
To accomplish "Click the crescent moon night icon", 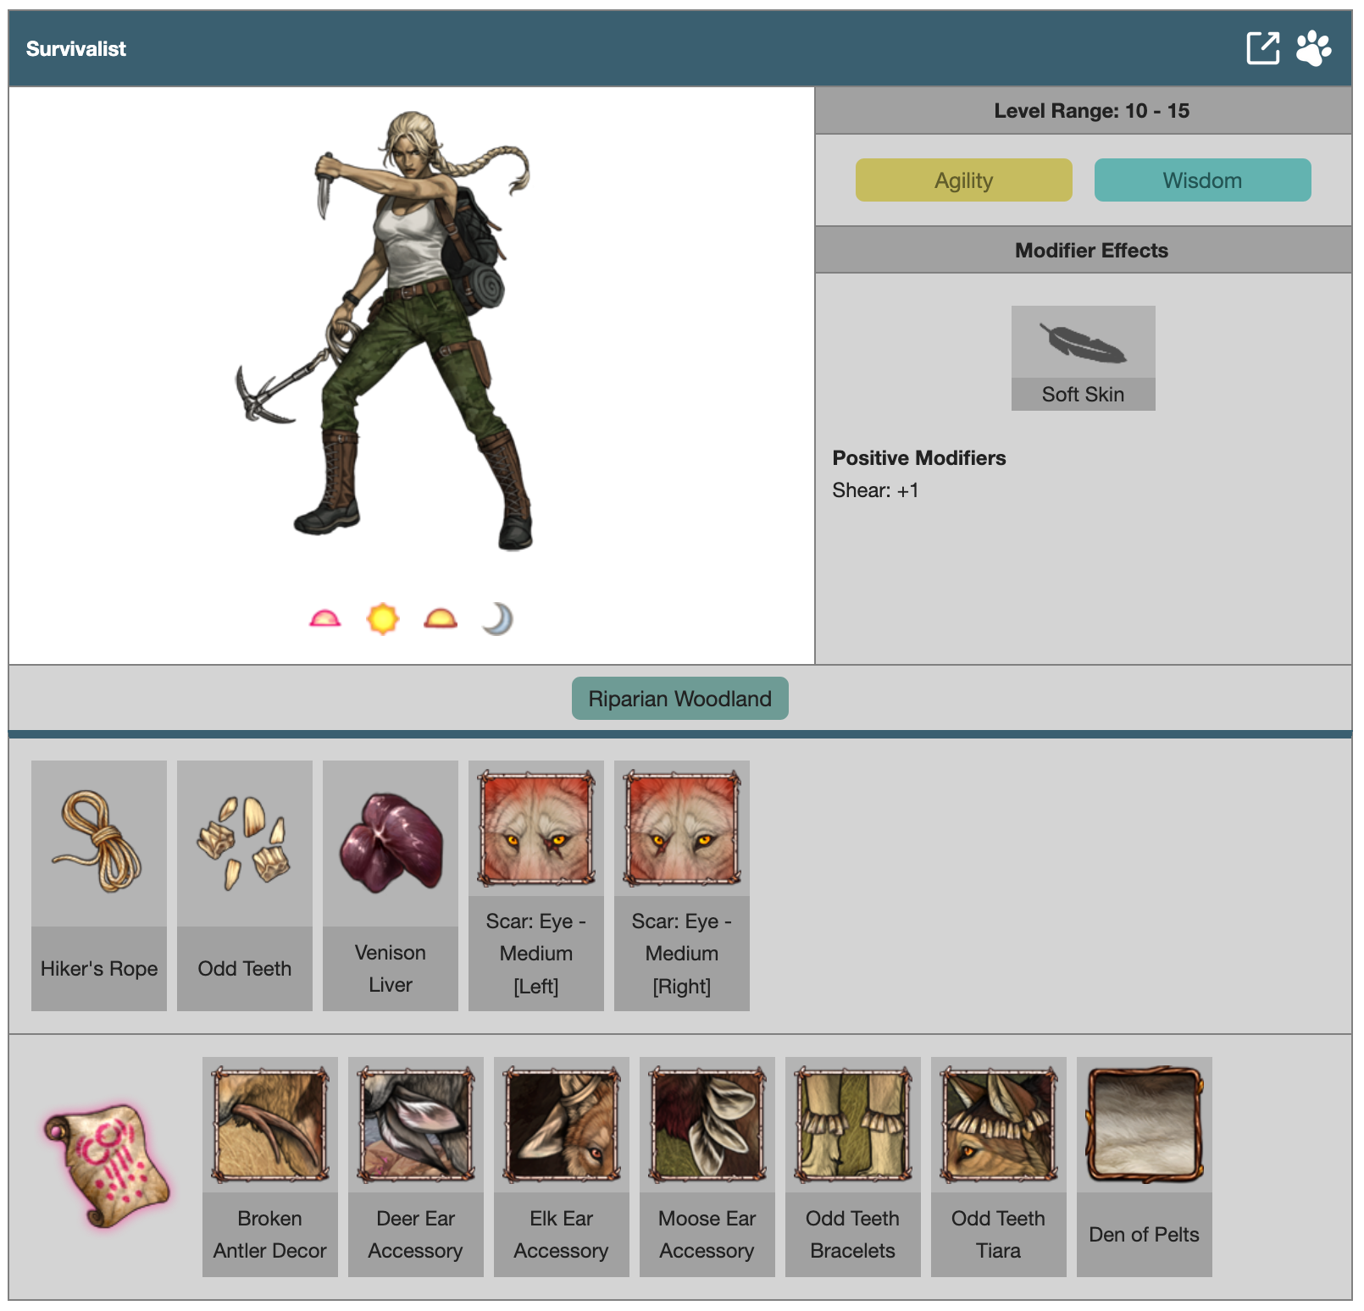I will [x=498, y=619].
